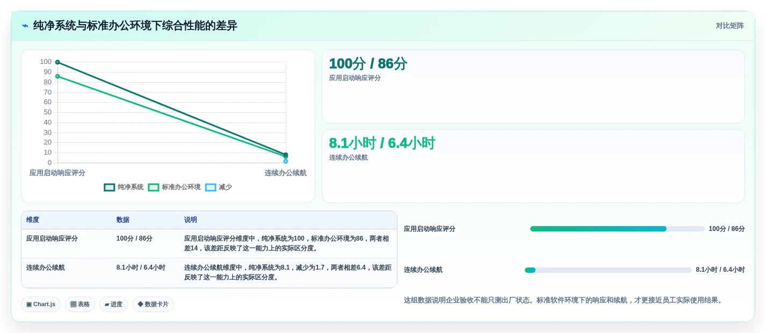Click the summary sentence starting 这组数据说明
This screenshot has width=766, height=333.
tap(564, 300)
